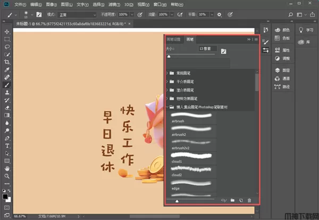This screenshot has width=319, height=220.
Task: Select the Horizontal Type tool
Action: coord(7,145)
